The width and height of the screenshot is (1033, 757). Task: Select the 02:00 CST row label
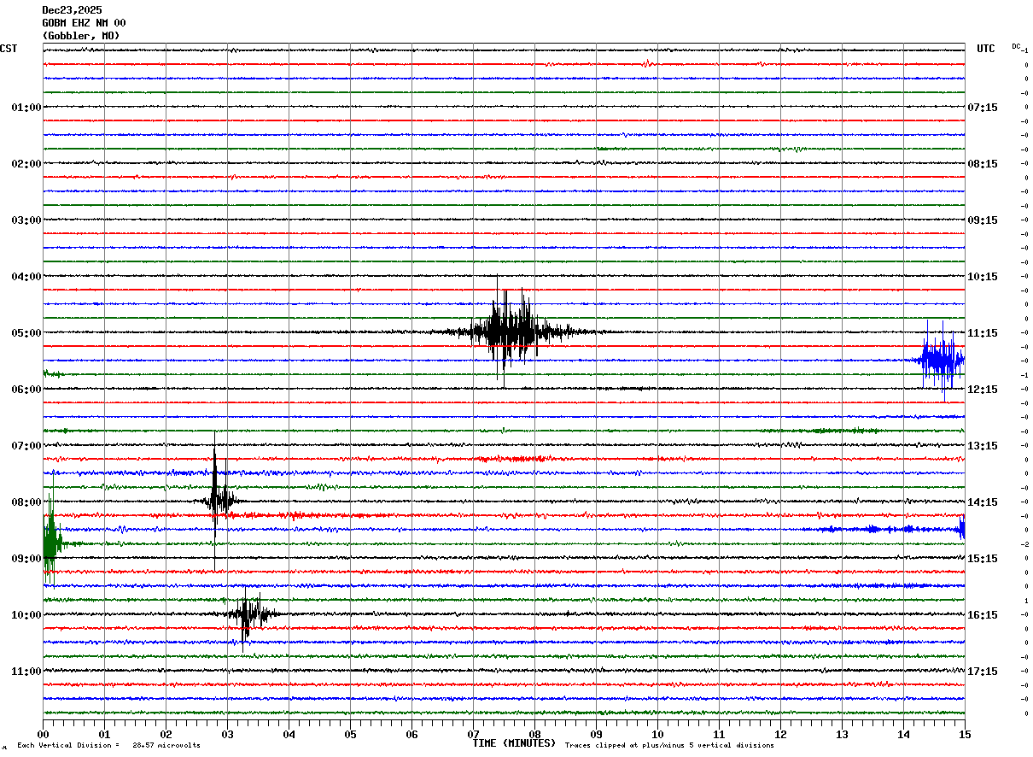26,164
